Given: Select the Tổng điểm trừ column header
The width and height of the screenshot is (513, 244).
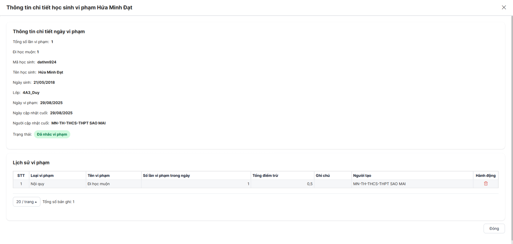Looking at the screenshot, I should point(265,176).
